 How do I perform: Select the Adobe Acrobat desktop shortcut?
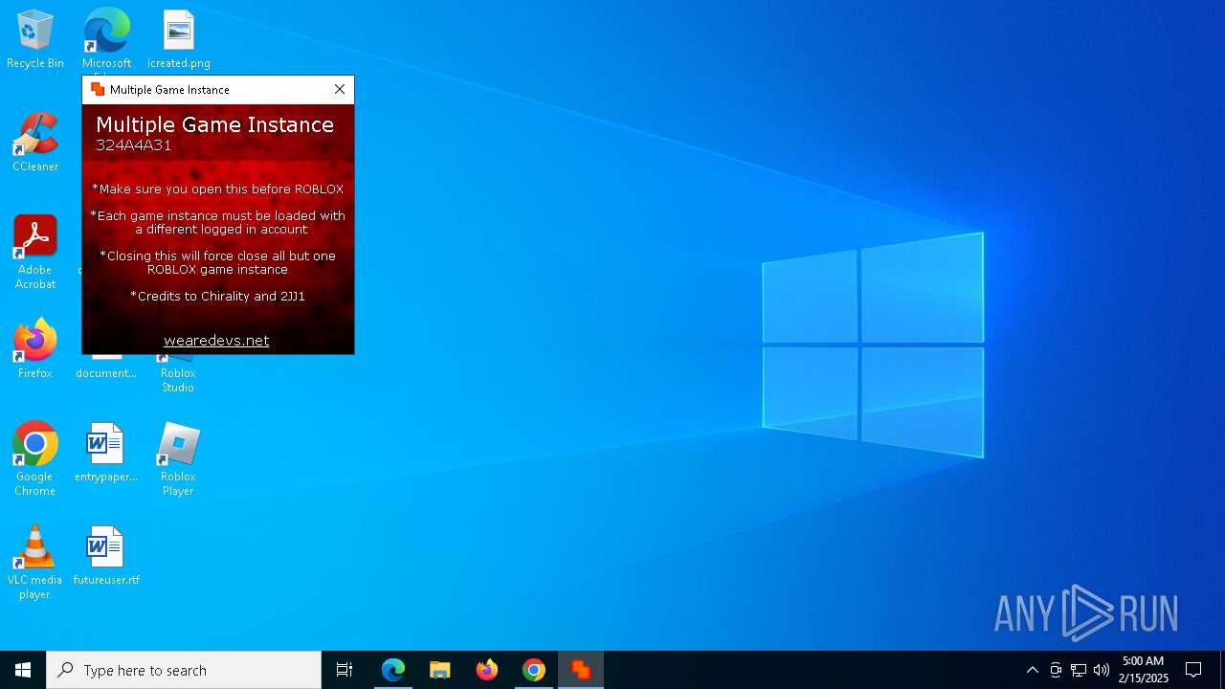point(35,253)
